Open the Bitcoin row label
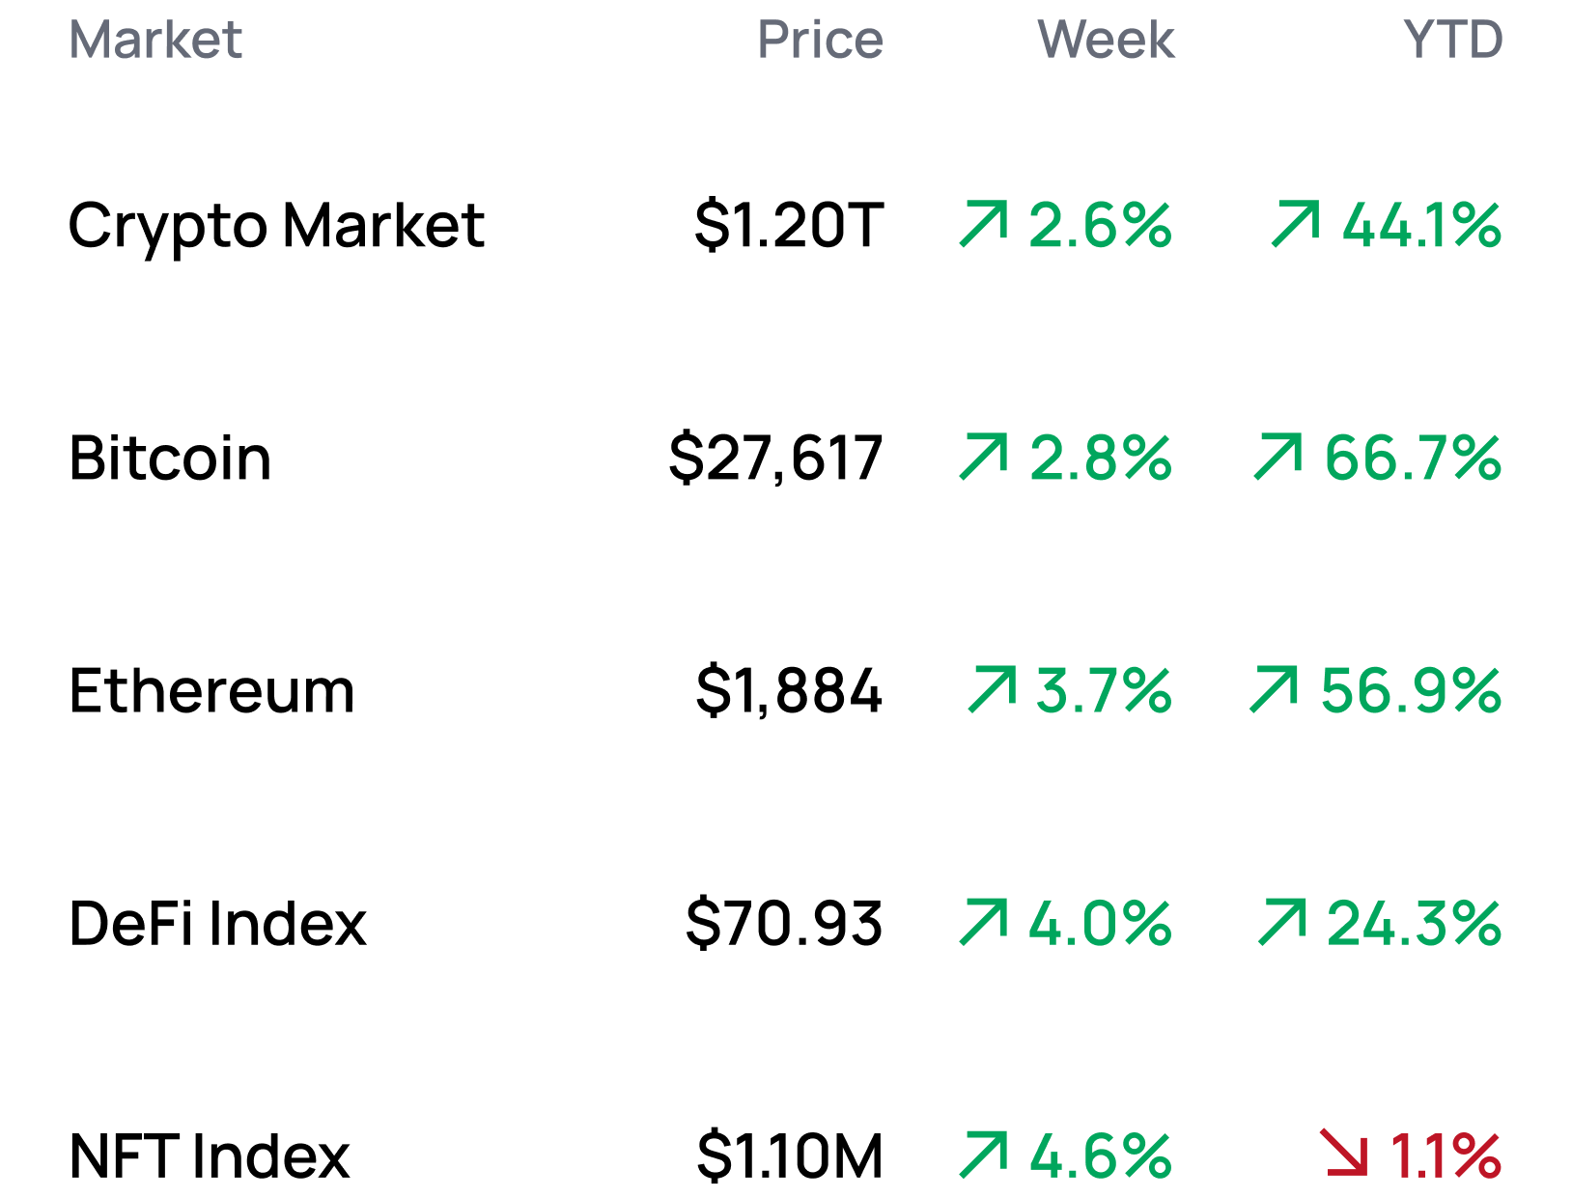1572x1197 pixels. [x=170, y=458]
